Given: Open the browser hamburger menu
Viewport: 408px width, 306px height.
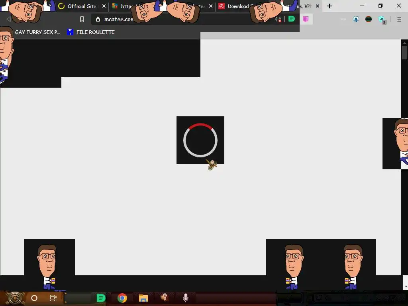Looking at the screenshot, I should tap(399, 19).
